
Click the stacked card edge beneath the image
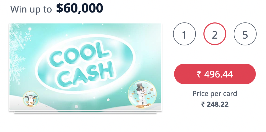85,112
